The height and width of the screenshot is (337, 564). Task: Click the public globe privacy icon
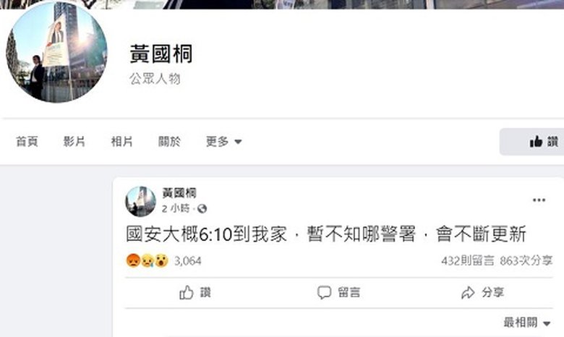(202, 208)
